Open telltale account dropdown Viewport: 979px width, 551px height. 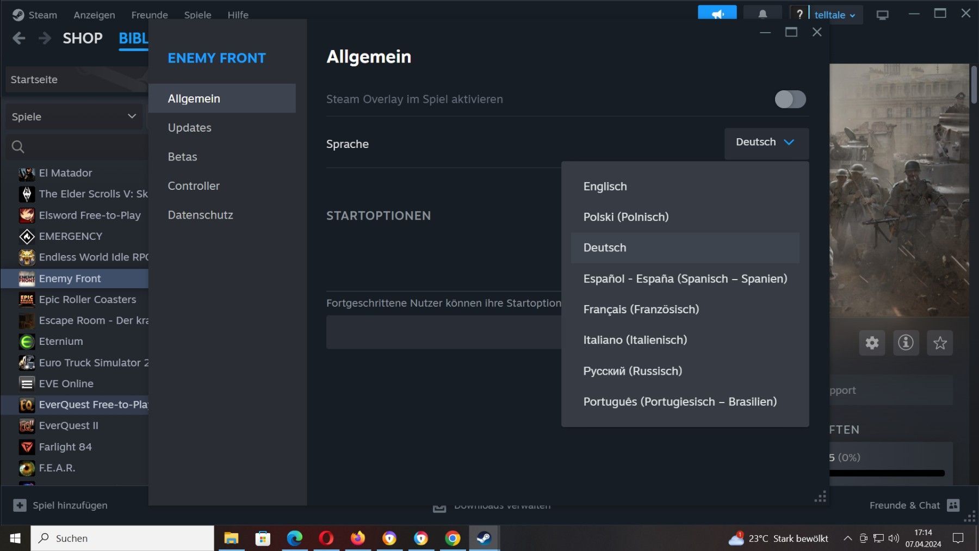tap(834, 15)
